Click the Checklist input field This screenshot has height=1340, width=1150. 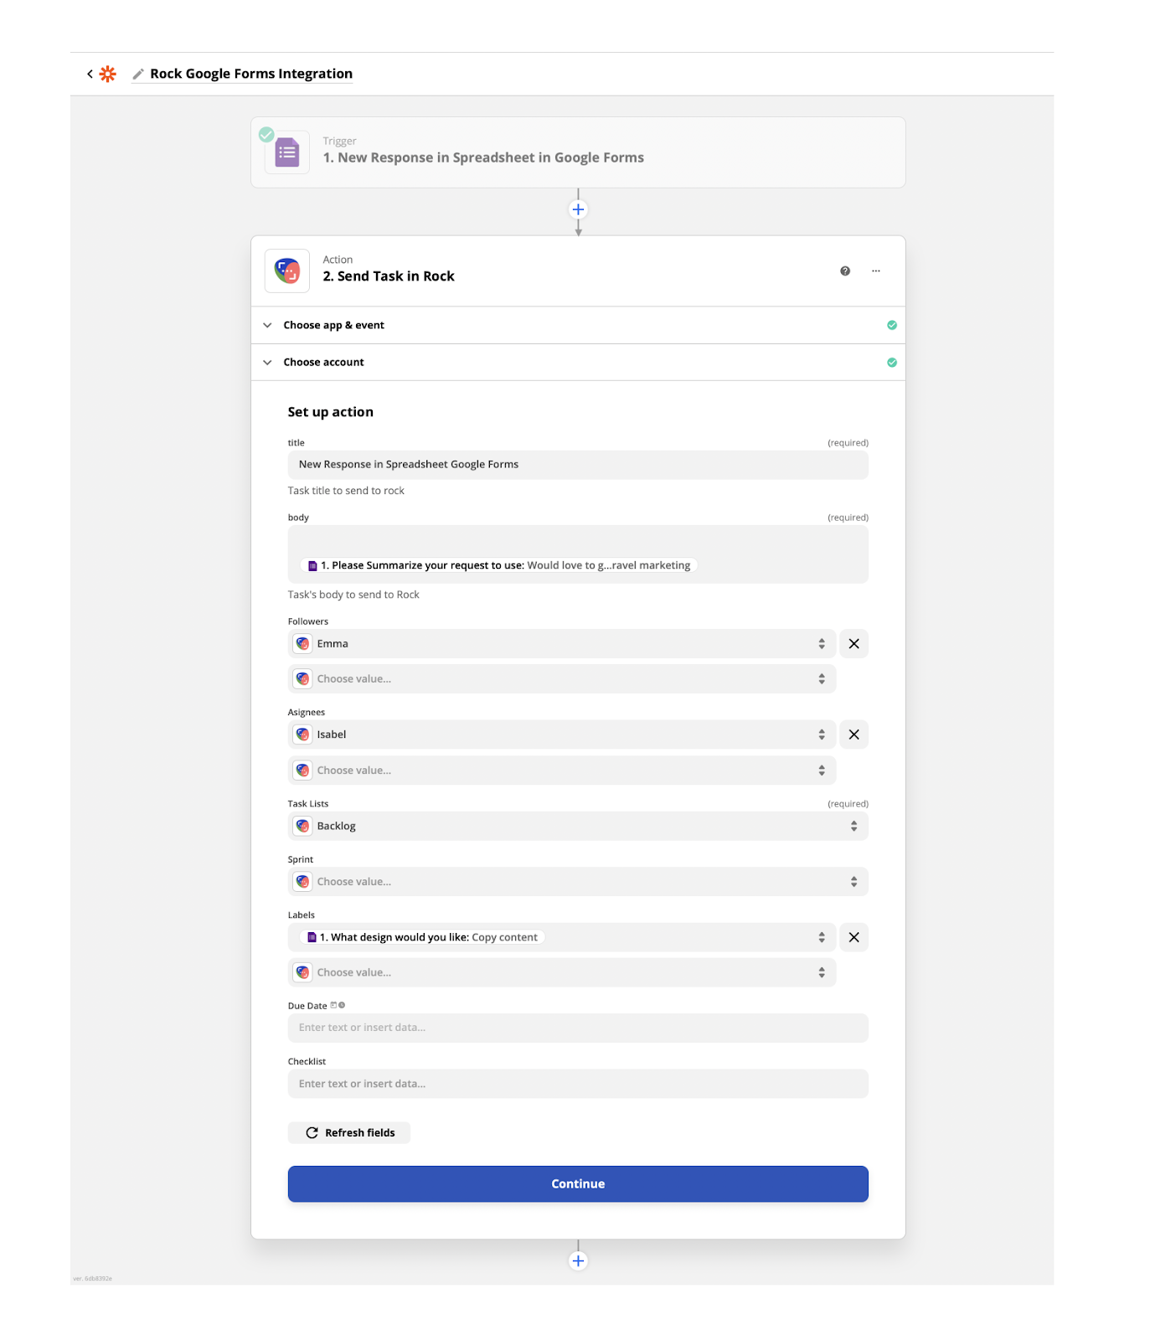click(578, 1084)
